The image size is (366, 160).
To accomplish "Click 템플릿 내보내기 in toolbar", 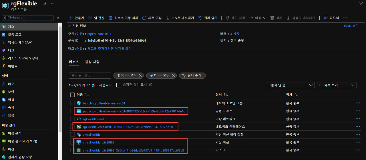I will [x=301, y=18].
